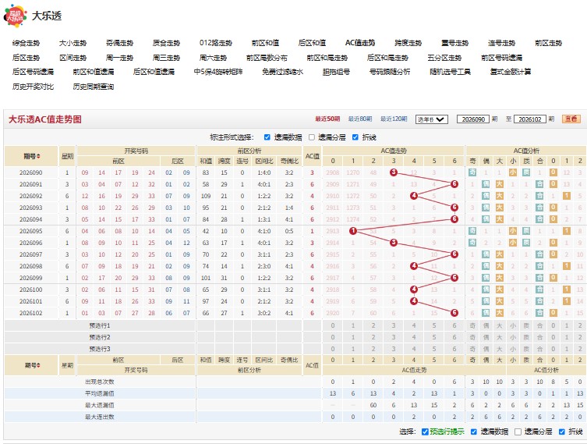Click the teal 奇 badge in row 2026090
587x444 pixels.
[472, 172]
